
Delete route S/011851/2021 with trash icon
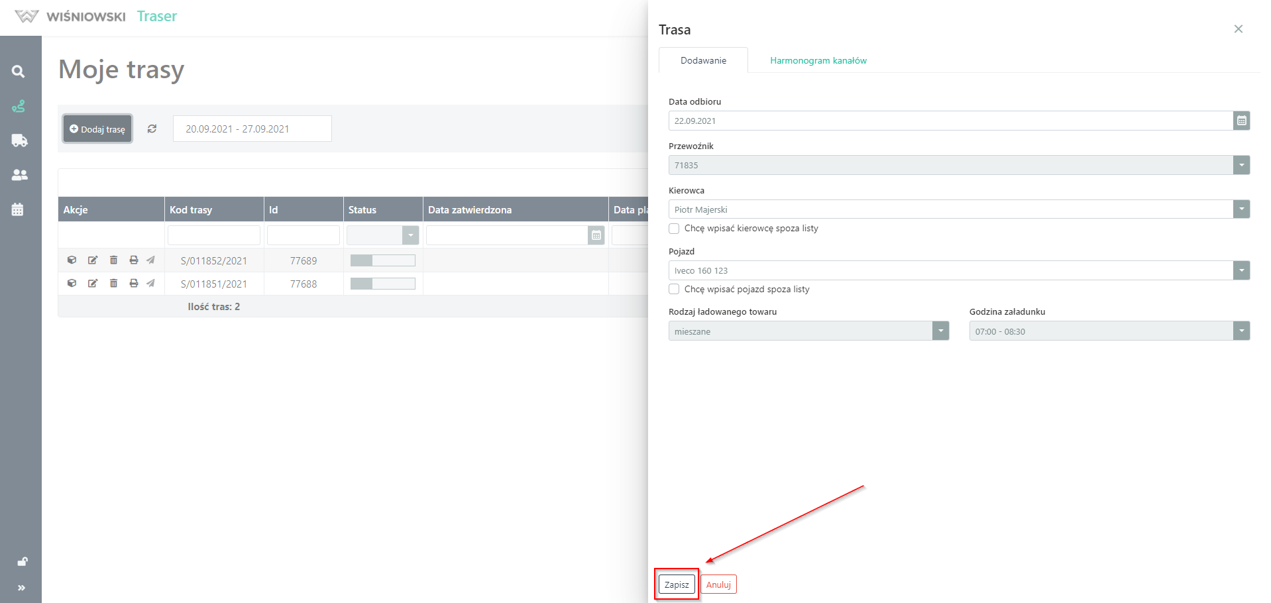113,284
